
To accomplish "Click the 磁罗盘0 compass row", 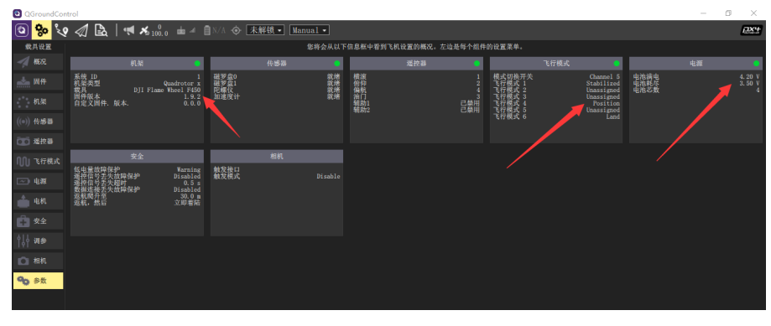I will pos(277,76).
